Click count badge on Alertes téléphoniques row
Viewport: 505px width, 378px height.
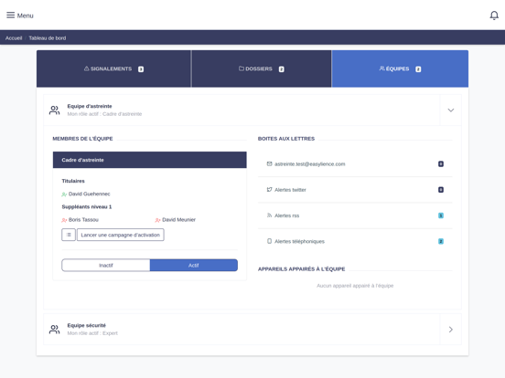441,241
